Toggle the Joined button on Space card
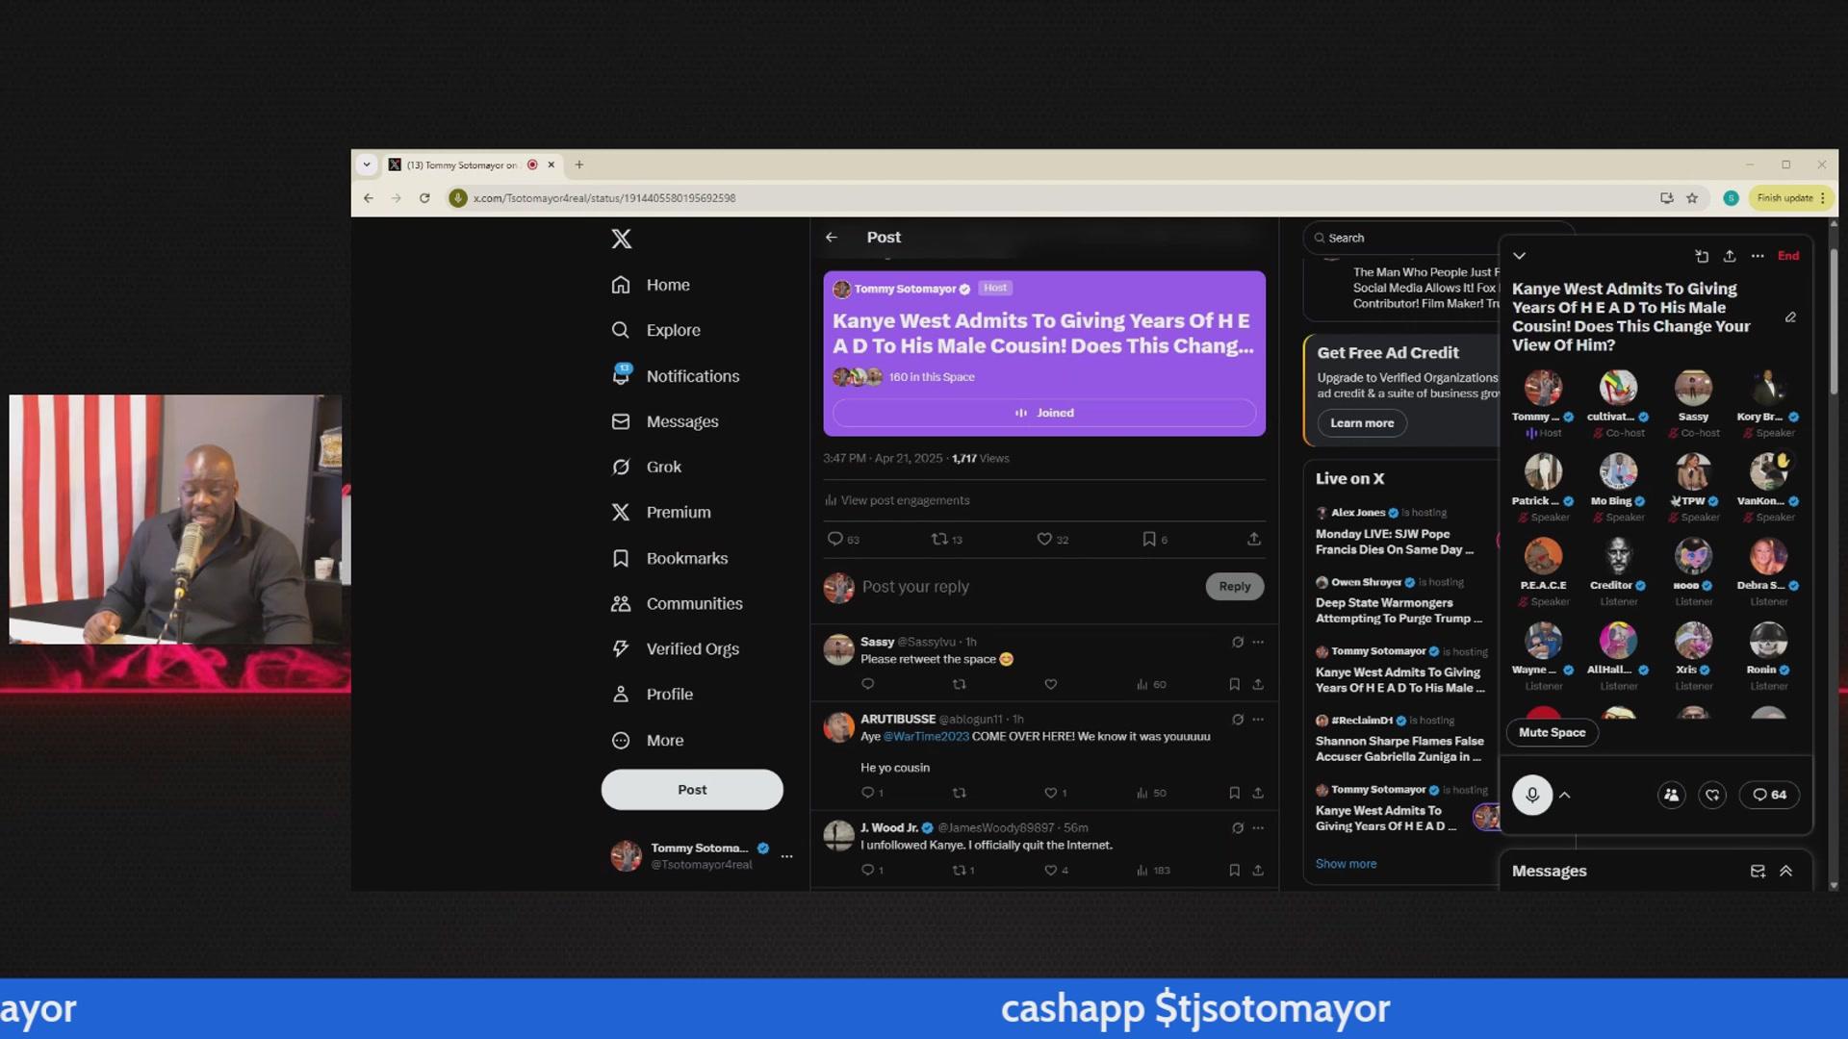The image size is (1848, 1039). (1044, 413)
